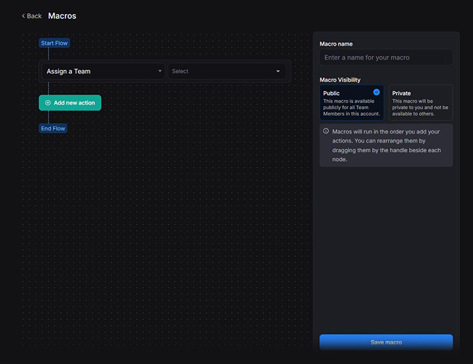Click the caret arrow of the Select field
Viewport: 473px width, 364px height.
click(278, 71)
